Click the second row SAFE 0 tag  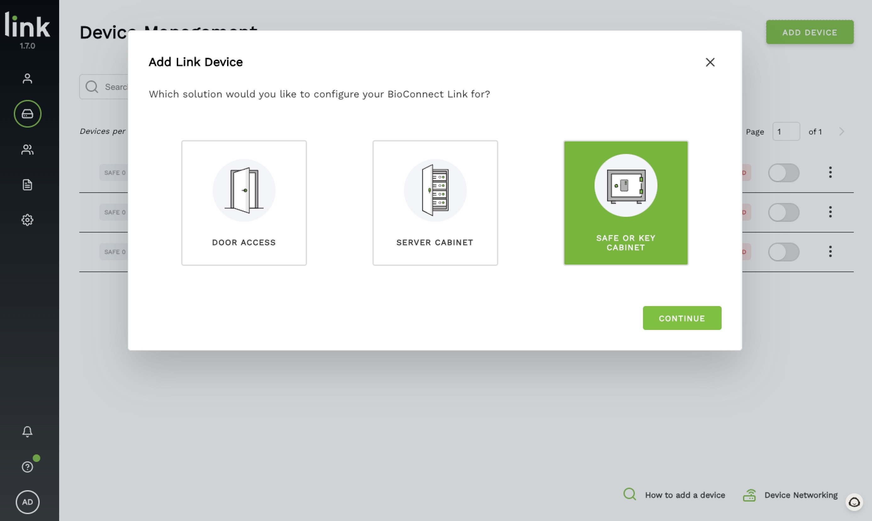coord(114,212)
